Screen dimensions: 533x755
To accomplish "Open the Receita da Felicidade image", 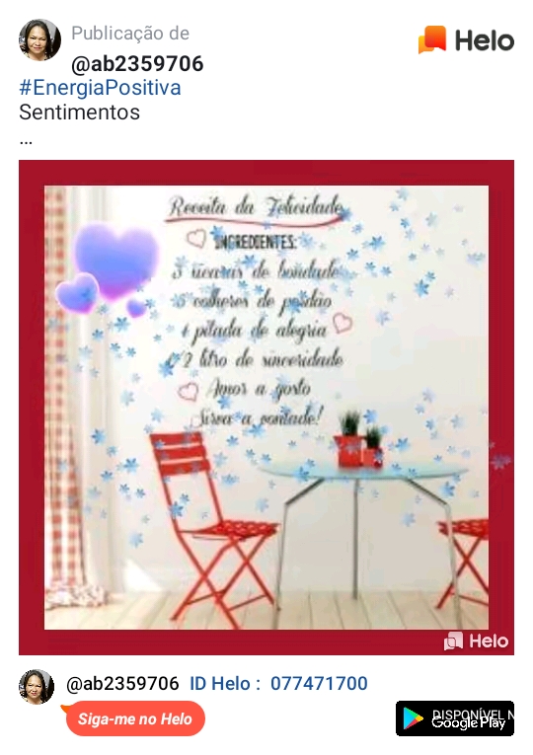I will [266, 408].
